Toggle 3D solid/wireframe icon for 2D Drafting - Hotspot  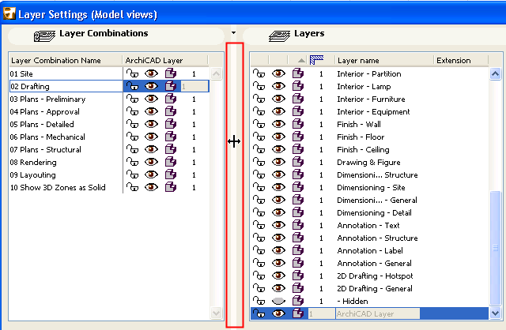click(298, 276)
